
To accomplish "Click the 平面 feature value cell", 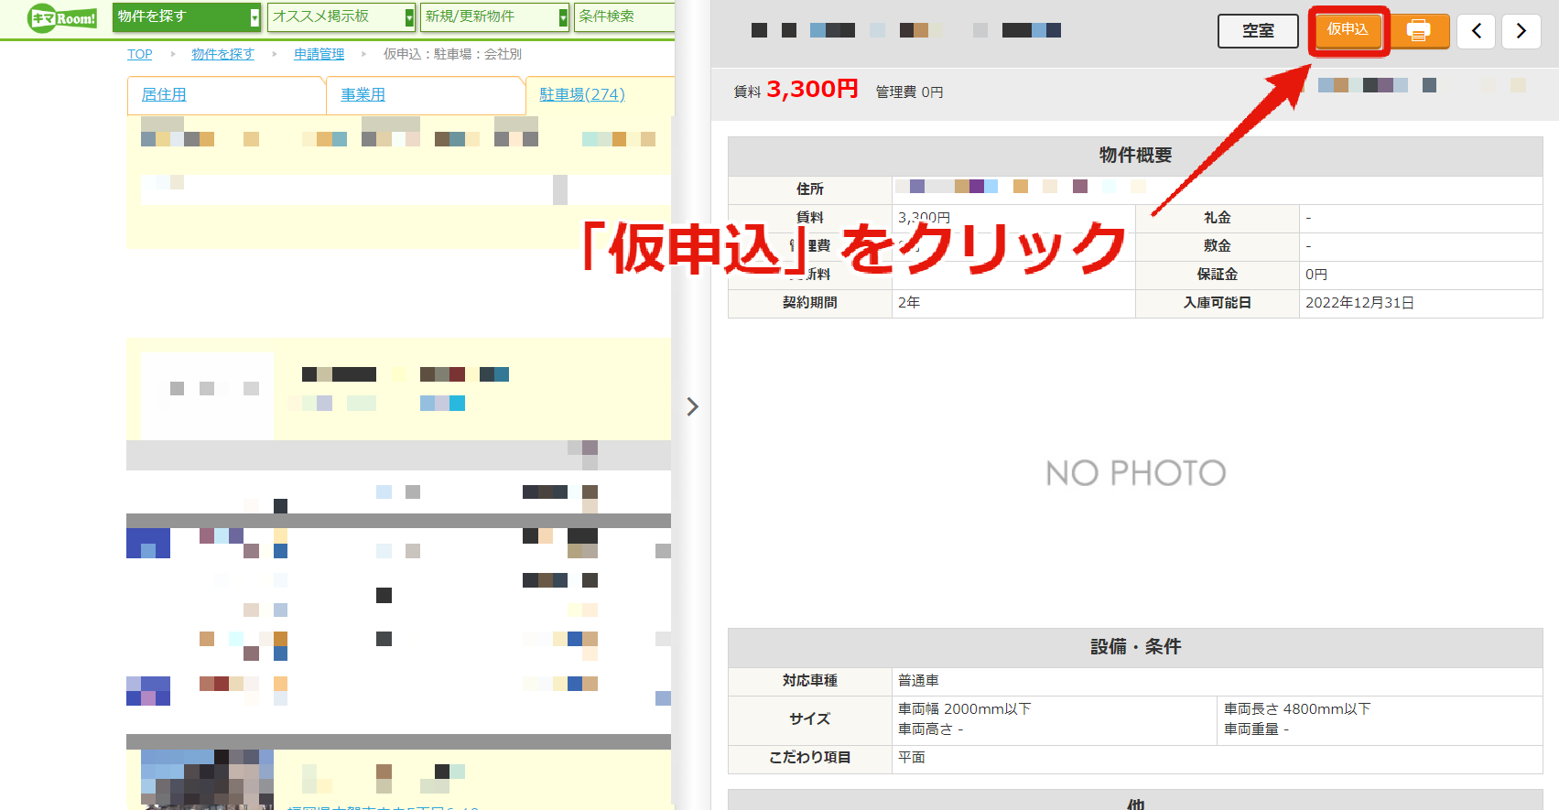I will (x=1218, y=758).
